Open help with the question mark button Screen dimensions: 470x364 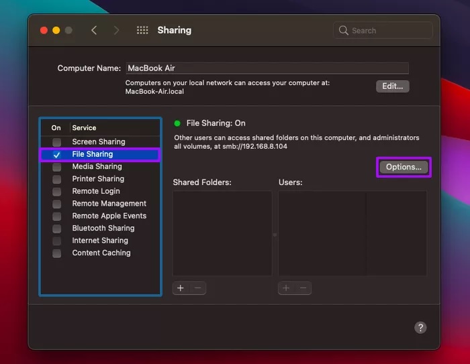pos(420,328)
